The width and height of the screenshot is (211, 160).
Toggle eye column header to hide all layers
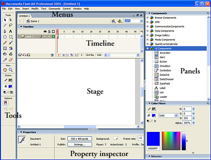pos(45,32)
